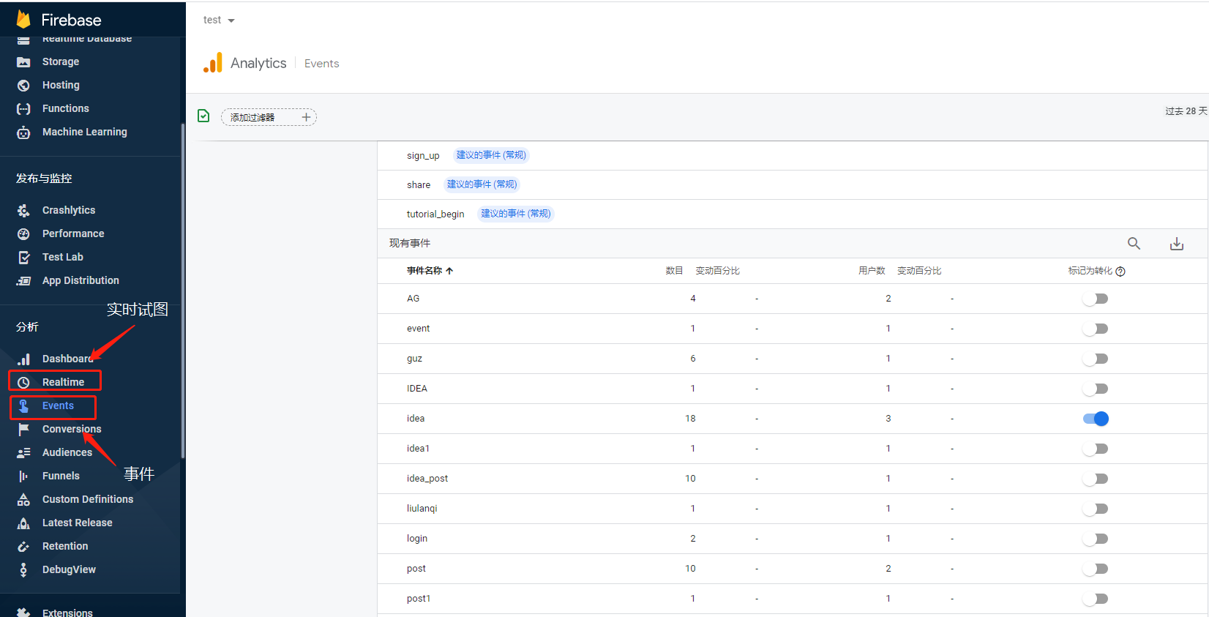This screenshot has height=617, width=1209.
Task: Click the 数目 column header
Action: (674, 271)
